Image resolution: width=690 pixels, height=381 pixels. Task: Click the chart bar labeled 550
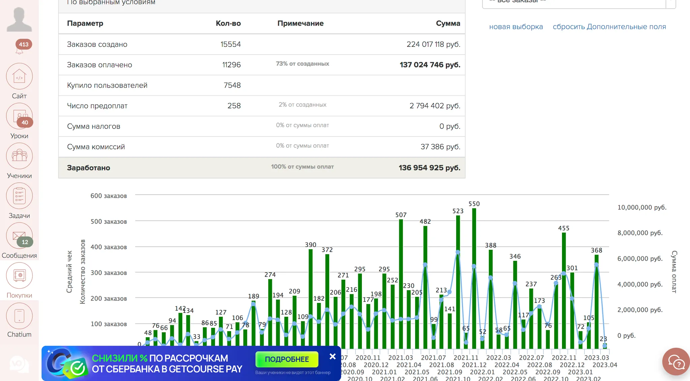tap(474, 278)
